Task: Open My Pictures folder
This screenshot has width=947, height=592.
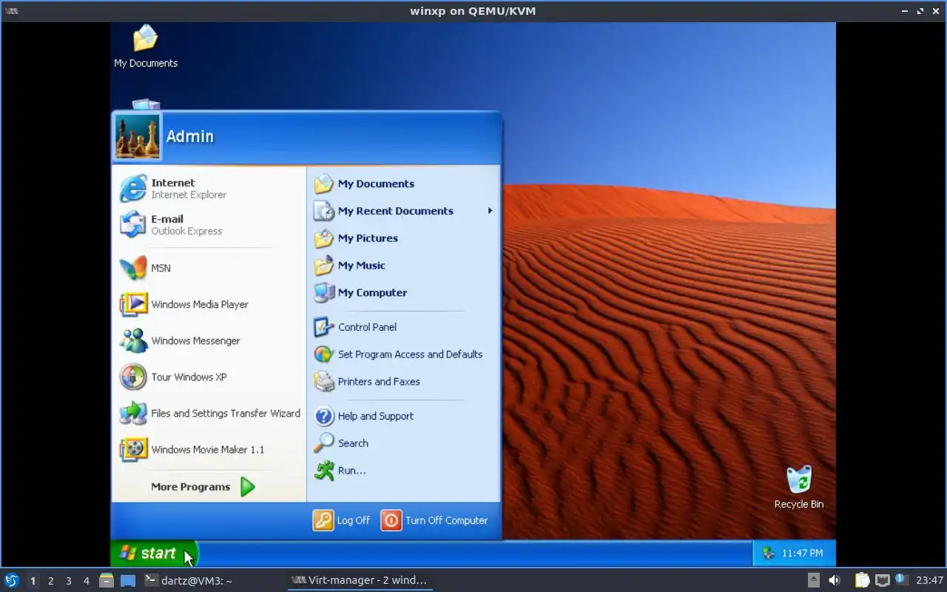Action: tap(403, 238)
